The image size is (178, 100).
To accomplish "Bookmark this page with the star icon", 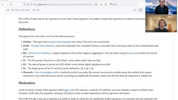I will [106, 4].
